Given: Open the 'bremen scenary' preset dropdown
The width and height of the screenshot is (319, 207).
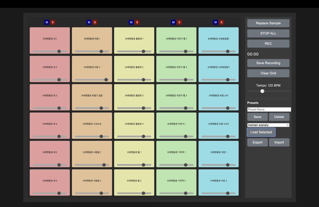Looking at the screenshot, I should pyautogui.click(x=268, y=125).
